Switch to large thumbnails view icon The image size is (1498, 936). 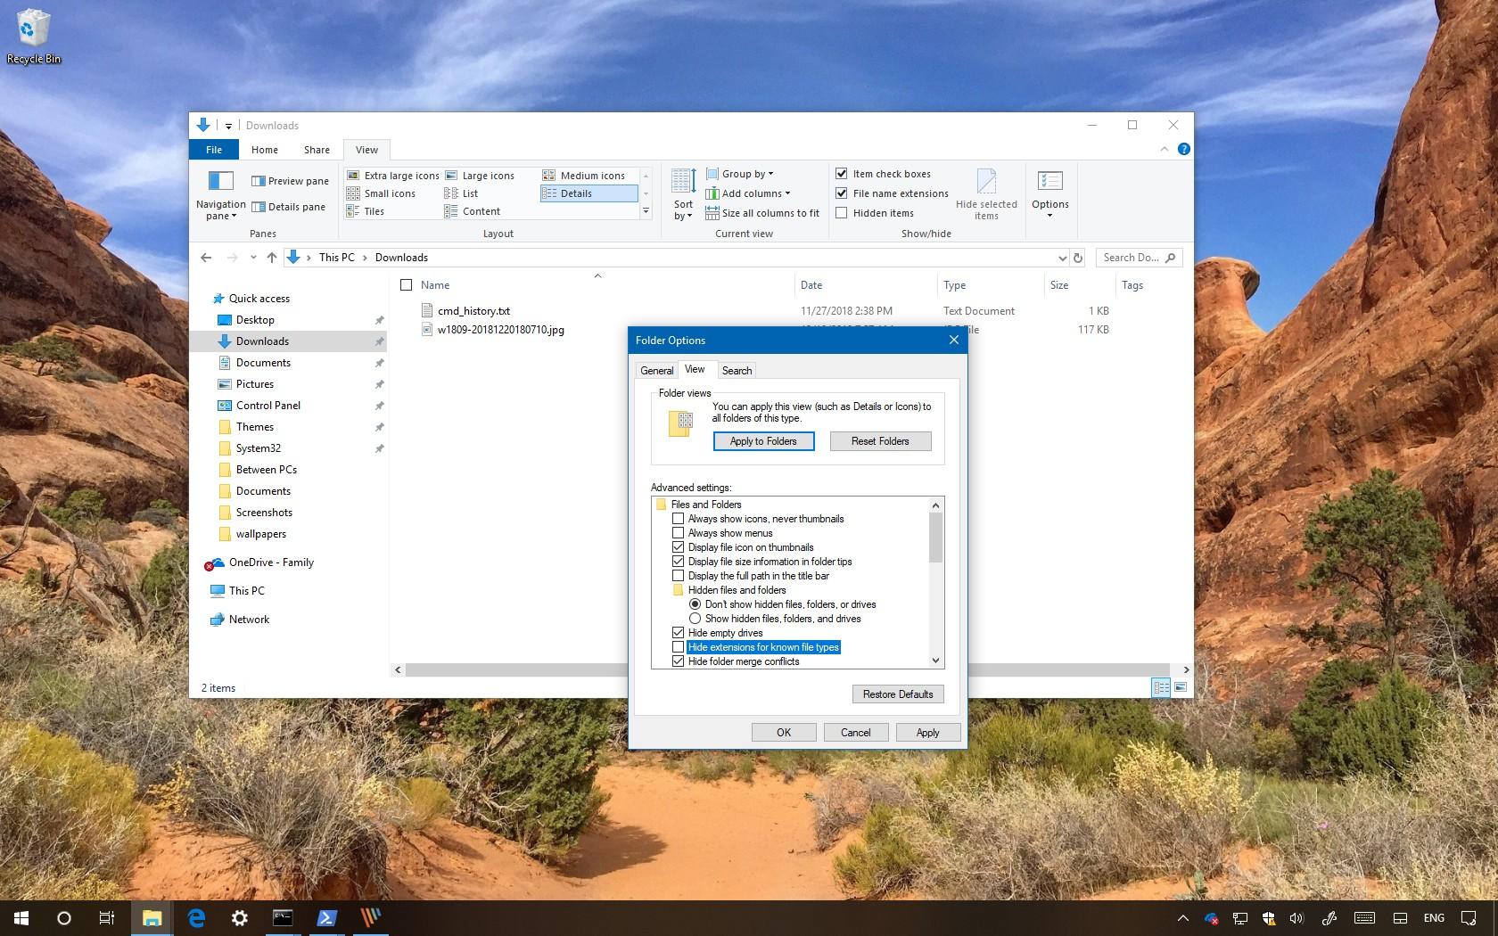1181,687
